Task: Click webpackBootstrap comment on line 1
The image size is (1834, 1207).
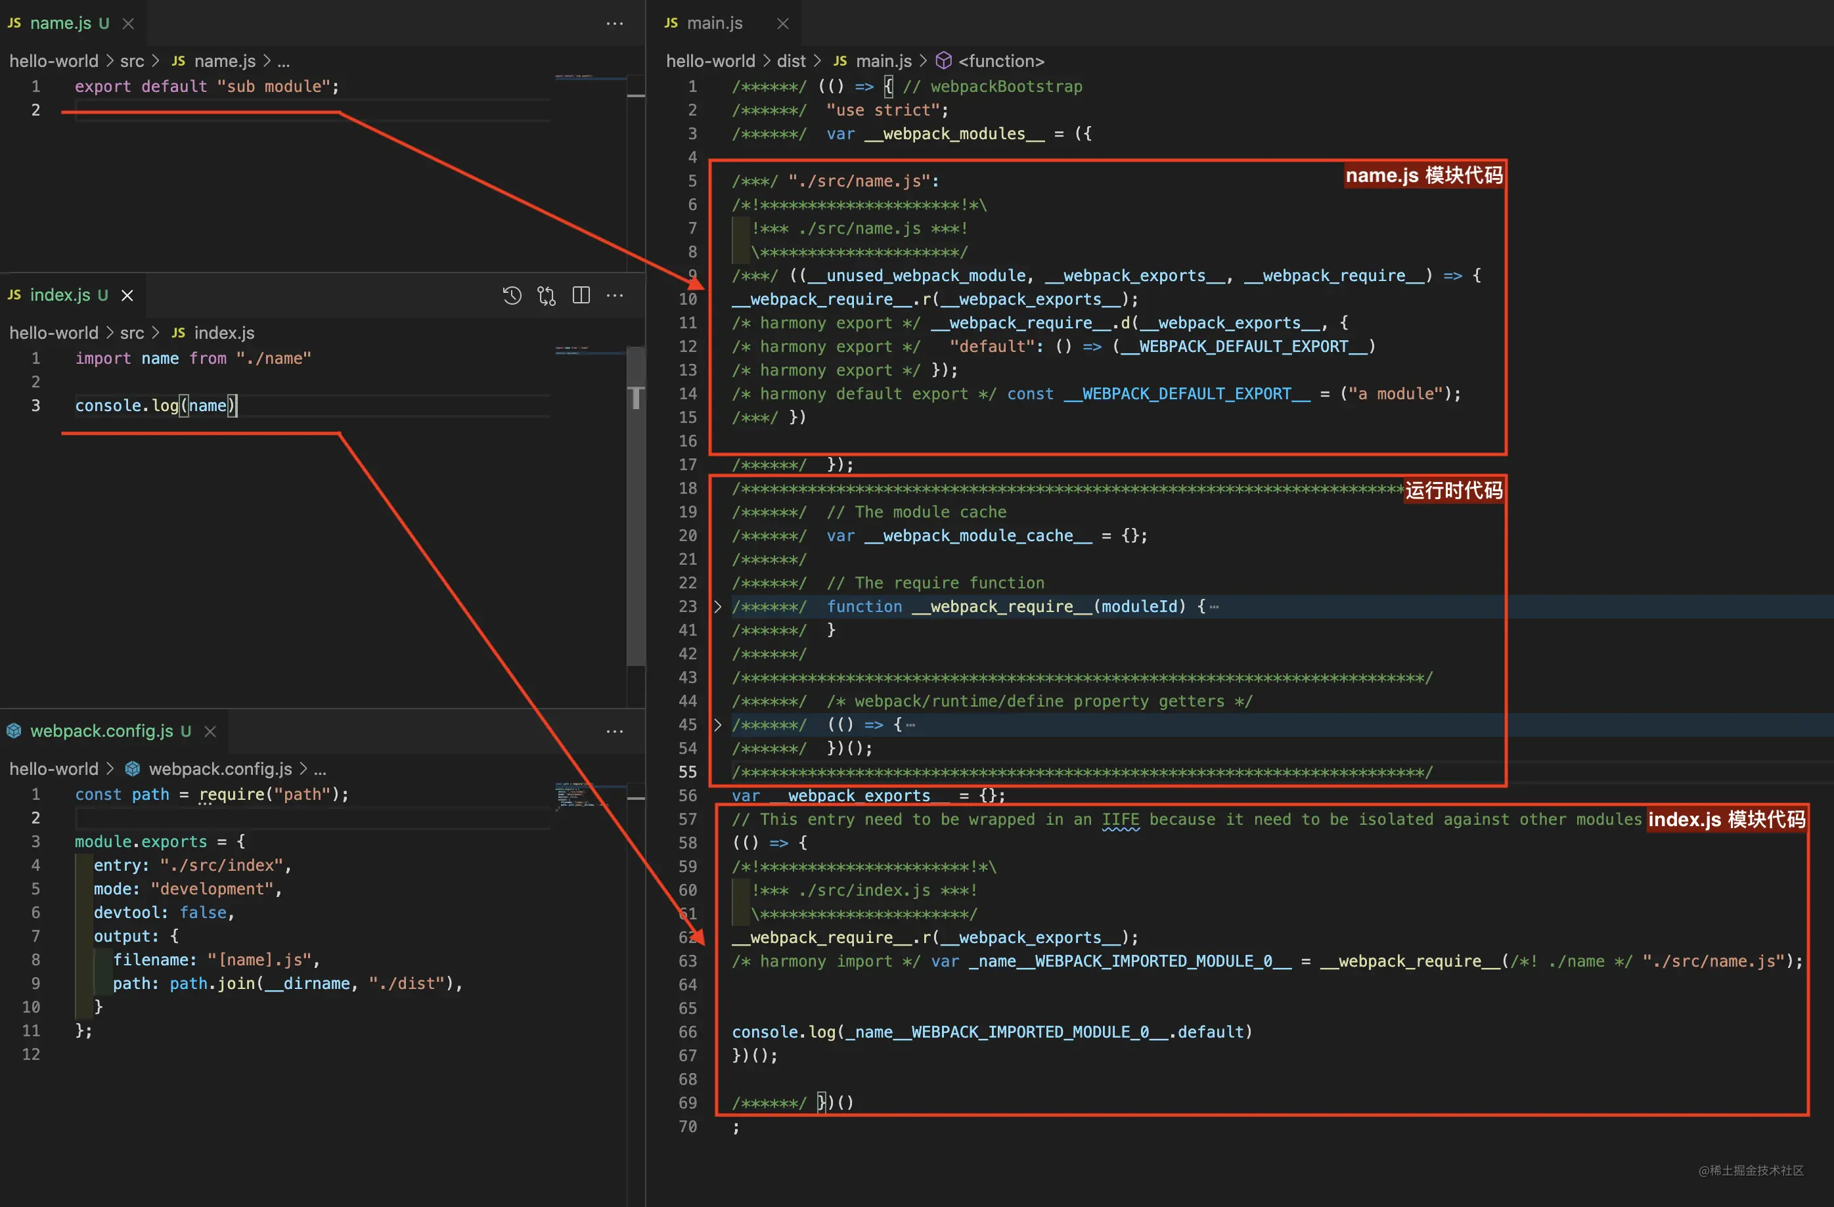Action: [993, 86]
